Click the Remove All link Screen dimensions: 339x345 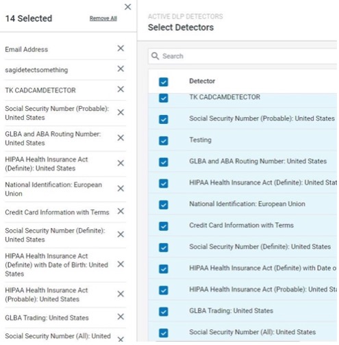click(103, 18)
